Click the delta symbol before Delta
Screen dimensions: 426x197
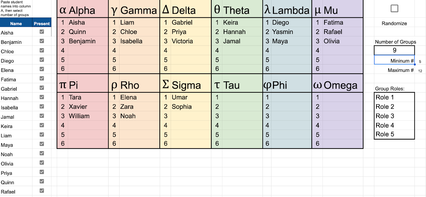[x=165, y=10]
